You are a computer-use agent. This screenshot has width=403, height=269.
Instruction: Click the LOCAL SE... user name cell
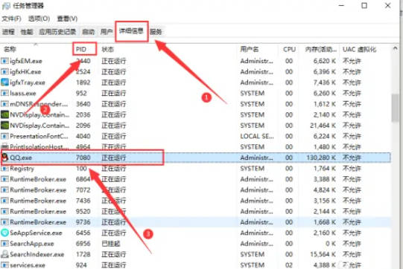click(257, 136)
